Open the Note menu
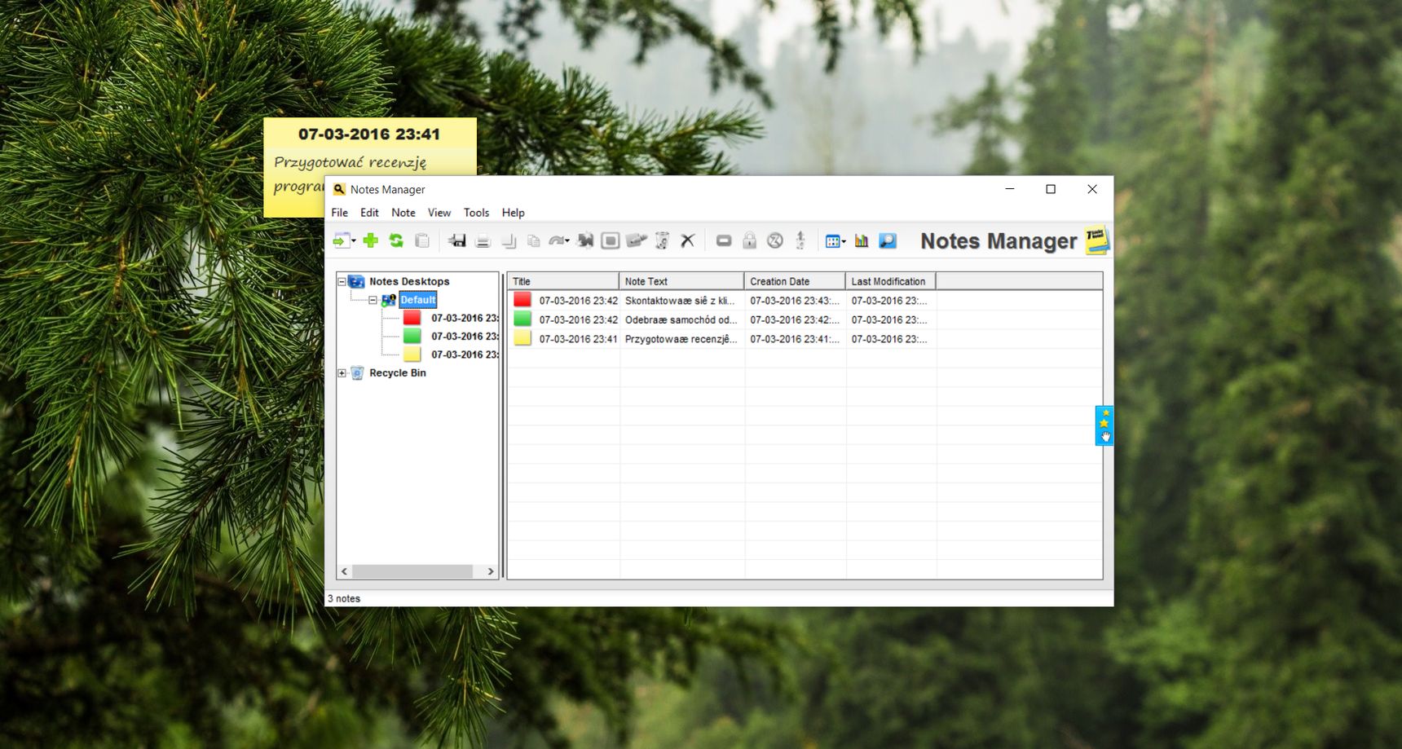 tap(403, 213)
